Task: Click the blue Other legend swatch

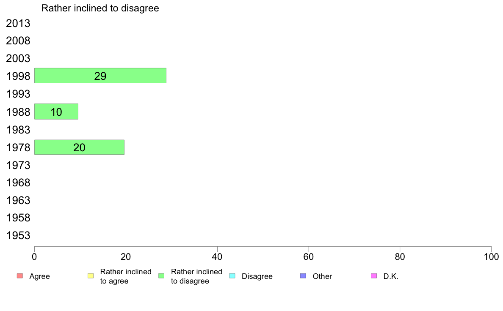Action: (x=303, y=276)
